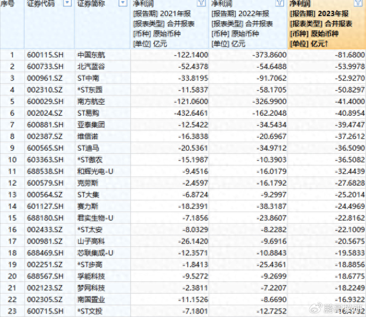Click filter icon on 2021年报 净利润 column
The width and height of the screenshot is (366, 317).
pyautogui.click(x=201, y=3)
